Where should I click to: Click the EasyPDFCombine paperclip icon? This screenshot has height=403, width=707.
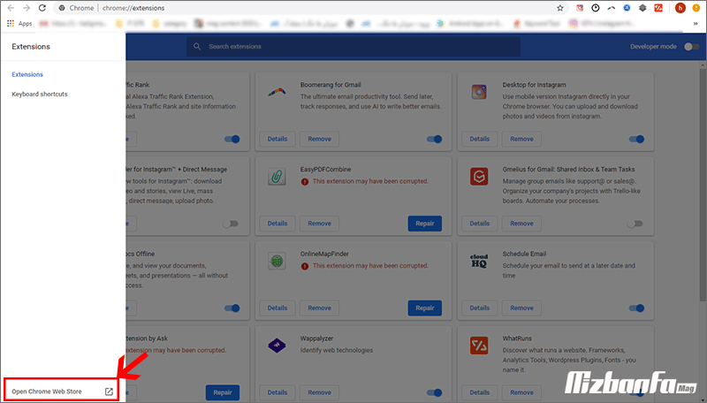tap(277, 177)
